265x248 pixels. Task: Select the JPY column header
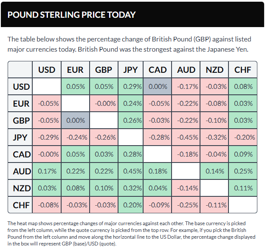(x=130, y=70)
